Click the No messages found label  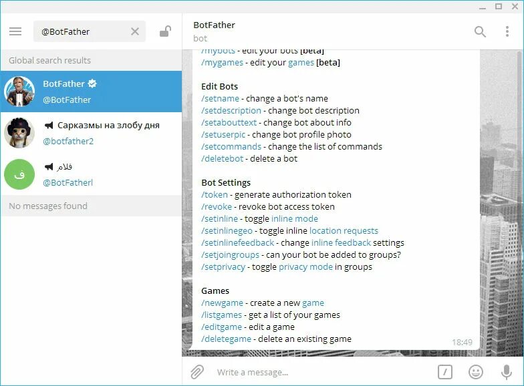tap(48, 206)
